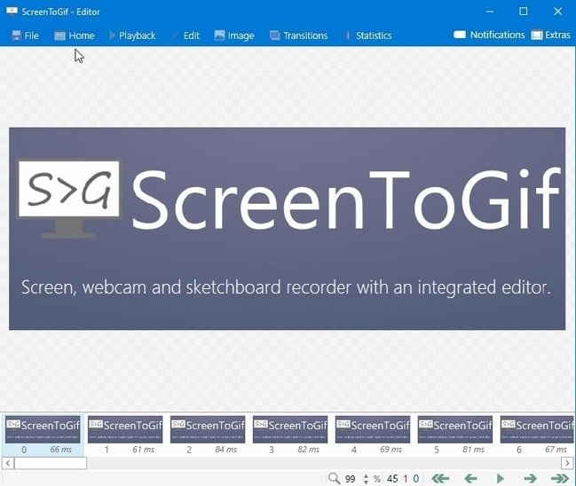
Task: Maximize the ScreenToGif Editor window
Action: point(523,12)
